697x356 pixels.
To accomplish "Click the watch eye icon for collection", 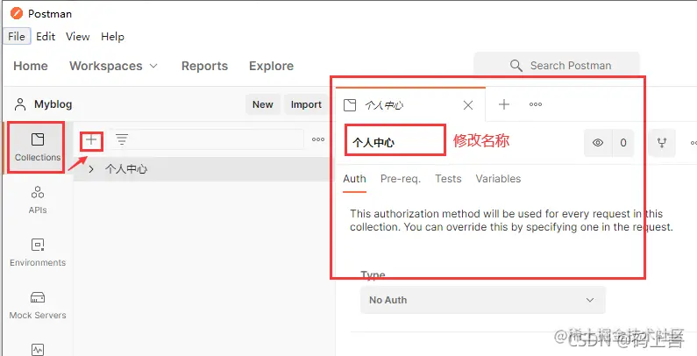I will point(598,143).
